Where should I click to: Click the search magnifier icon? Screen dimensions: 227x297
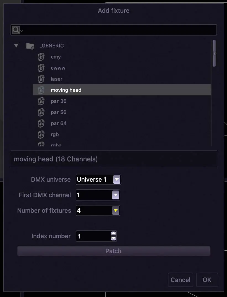(16, 30)
